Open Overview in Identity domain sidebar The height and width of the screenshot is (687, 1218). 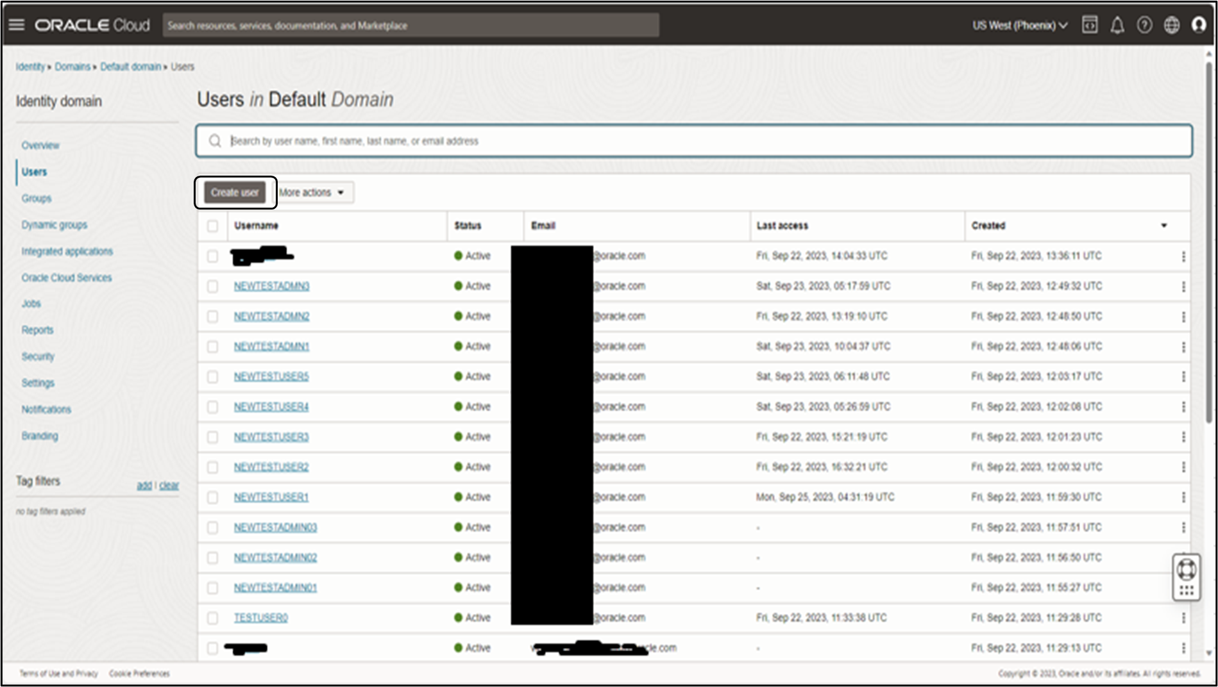[x=40, y=145]
